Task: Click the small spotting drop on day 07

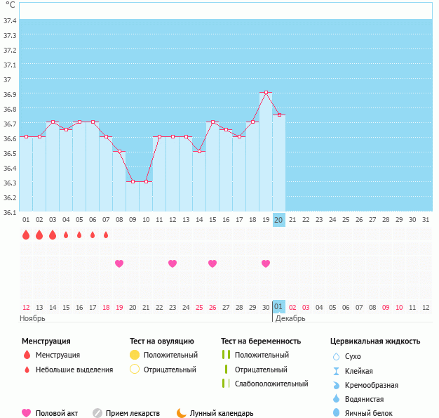Action: click(x=106, y=235)
